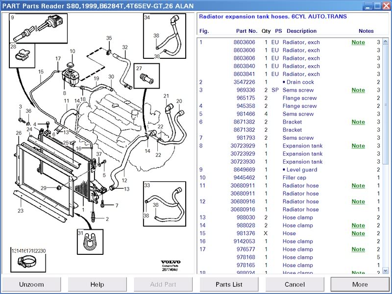Click callout number 2 drain cock
392x294 pixels.
click(107, 219)
